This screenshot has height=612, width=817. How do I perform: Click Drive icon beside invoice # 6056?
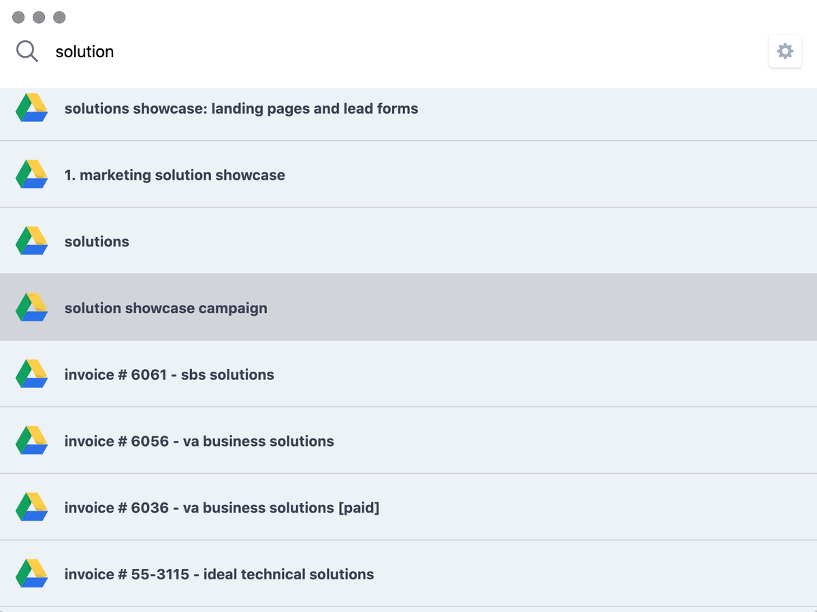[x=32, y=441]
